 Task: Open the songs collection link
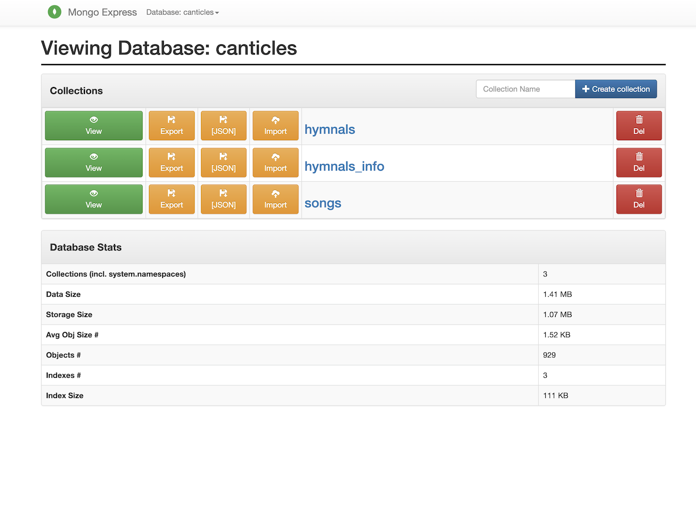pyautogui.click(x=322, y=203)
